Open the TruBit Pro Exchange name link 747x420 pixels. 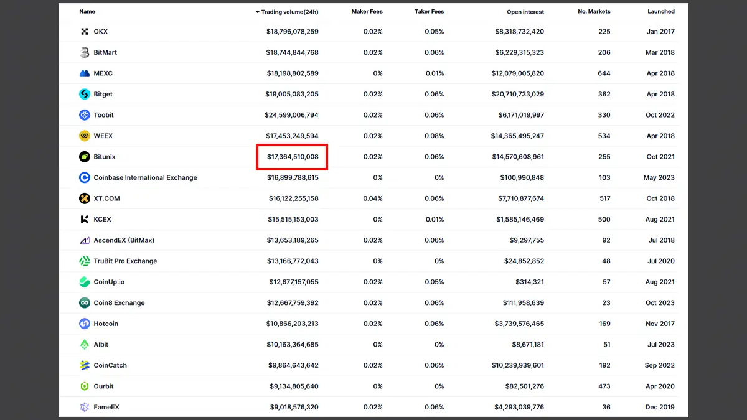point(125,261)
